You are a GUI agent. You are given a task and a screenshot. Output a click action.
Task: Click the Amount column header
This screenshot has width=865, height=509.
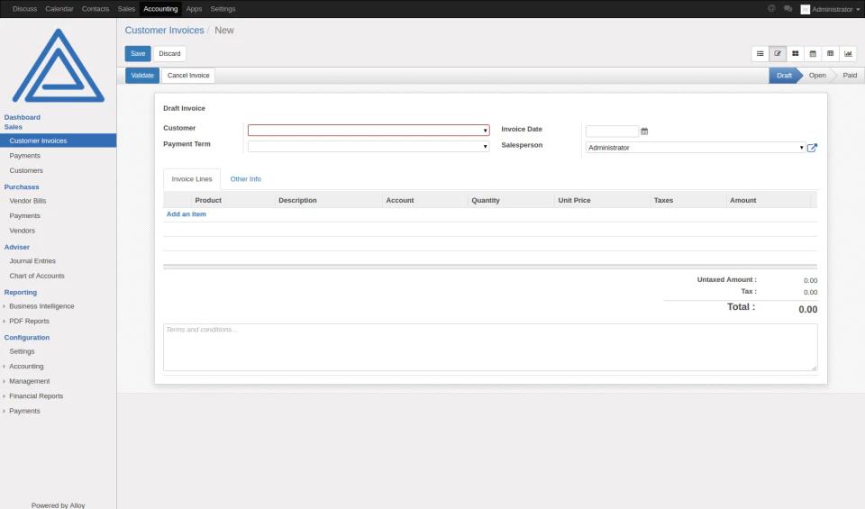coord(743,200)
